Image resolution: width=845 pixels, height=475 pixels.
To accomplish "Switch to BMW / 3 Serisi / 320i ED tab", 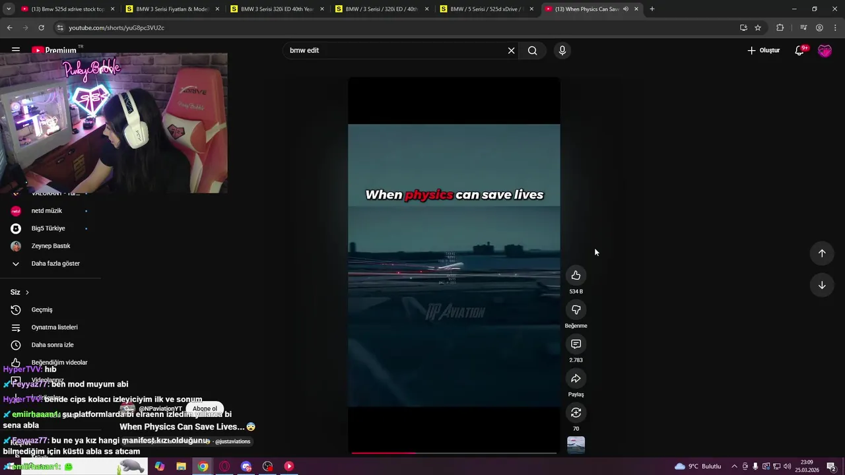I will click(381, 9).
